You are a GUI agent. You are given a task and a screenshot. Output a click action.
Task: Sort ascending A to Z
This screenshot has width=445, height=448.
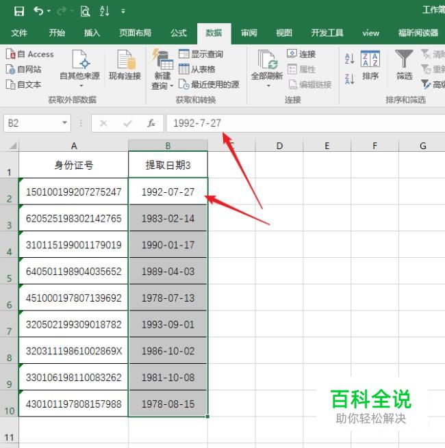click(349, 59)
